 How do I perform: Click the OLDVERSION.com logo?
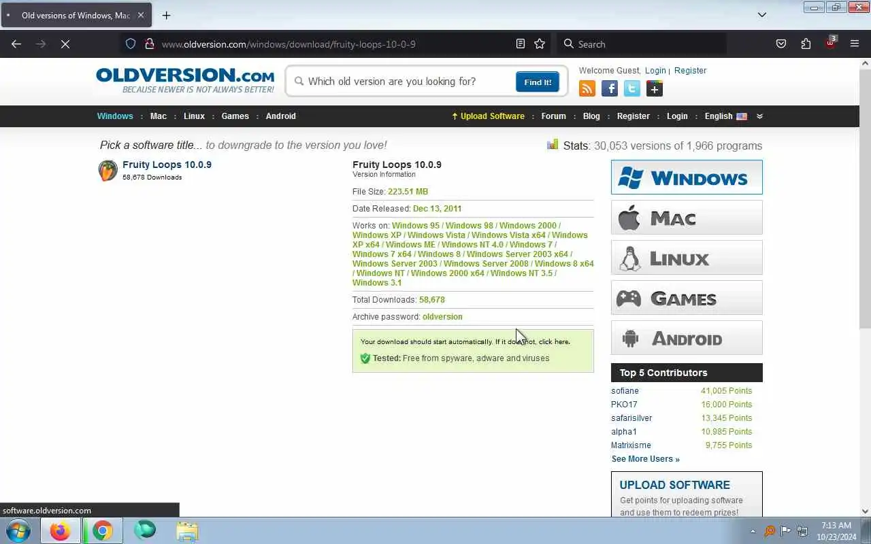[185, 80]
